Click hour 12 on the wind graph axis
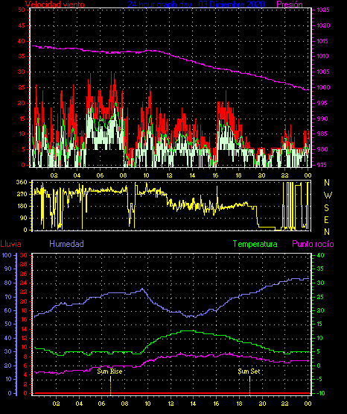The image size is (347, 414). pyautogui.click(x=169, y=175)
